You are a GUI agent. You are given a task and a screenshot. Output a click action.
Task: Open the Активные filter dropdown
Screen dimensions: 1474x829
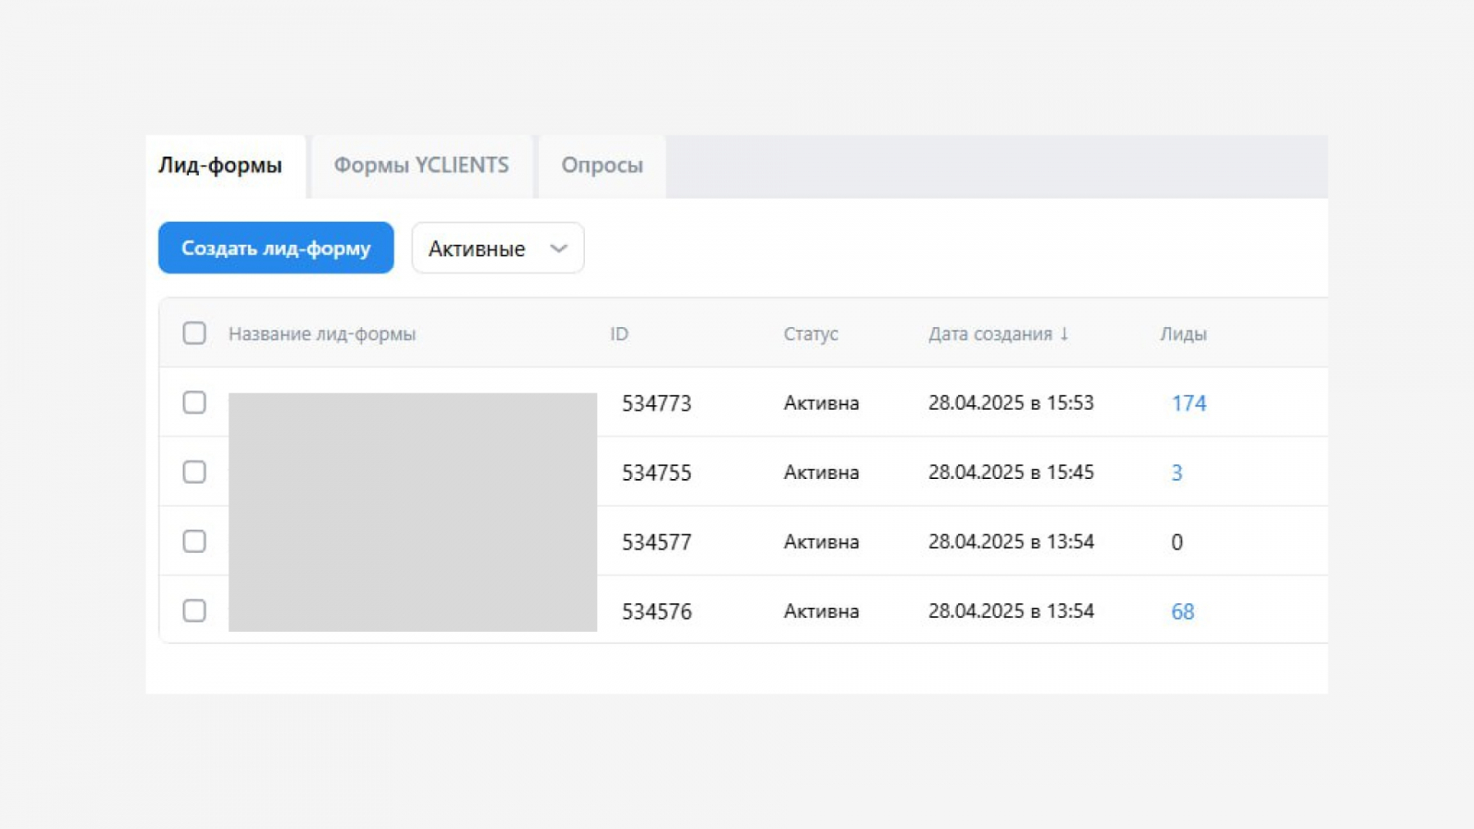497,248
